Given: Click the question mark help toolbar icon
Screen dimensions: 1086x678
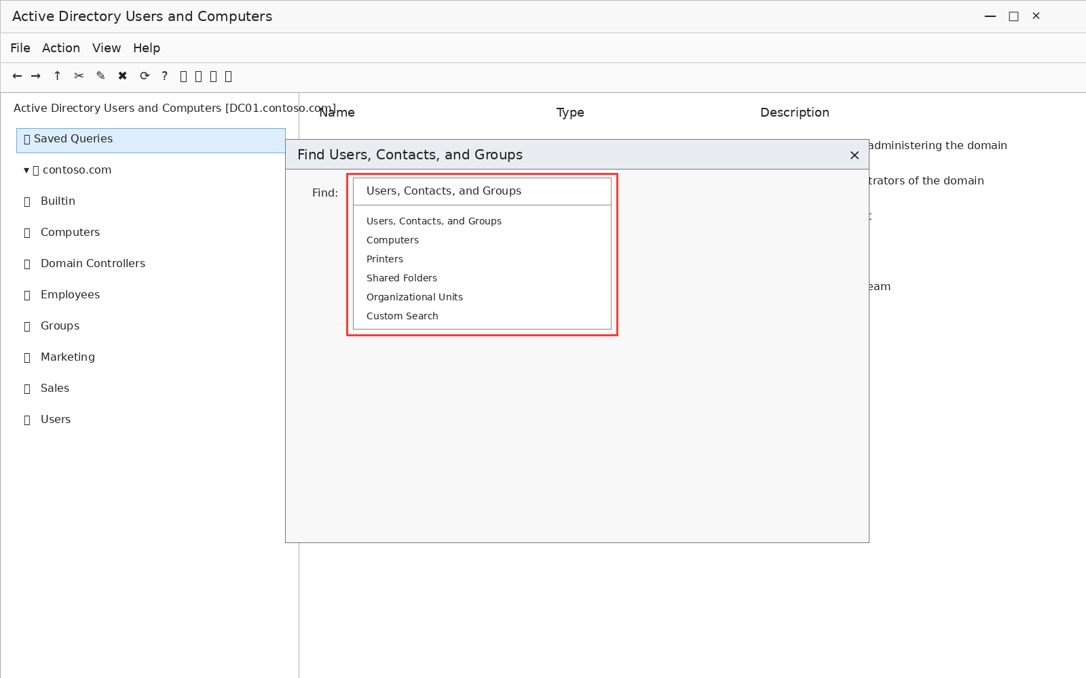Looking at the screenshot, I should point(164,76).
